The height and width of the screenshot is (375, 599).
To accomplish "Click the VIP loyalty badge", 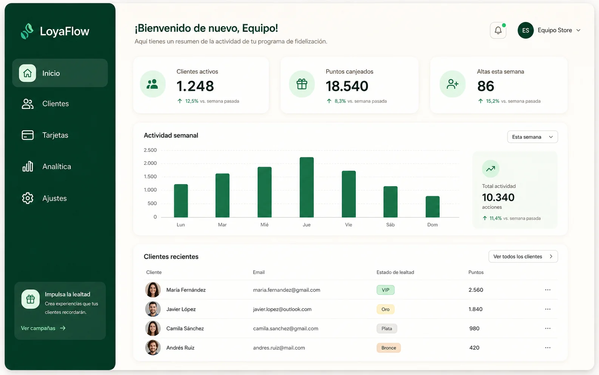I will tap(386, 290).
